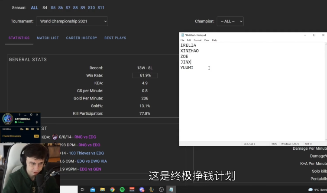Go to the BEST PLAYS tab
This screenshot has height=193, width=327.
pos(115,38)
